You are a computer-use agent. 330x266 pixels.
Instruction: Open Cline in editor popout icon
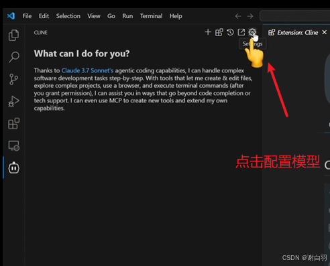[x=241, y=32]
